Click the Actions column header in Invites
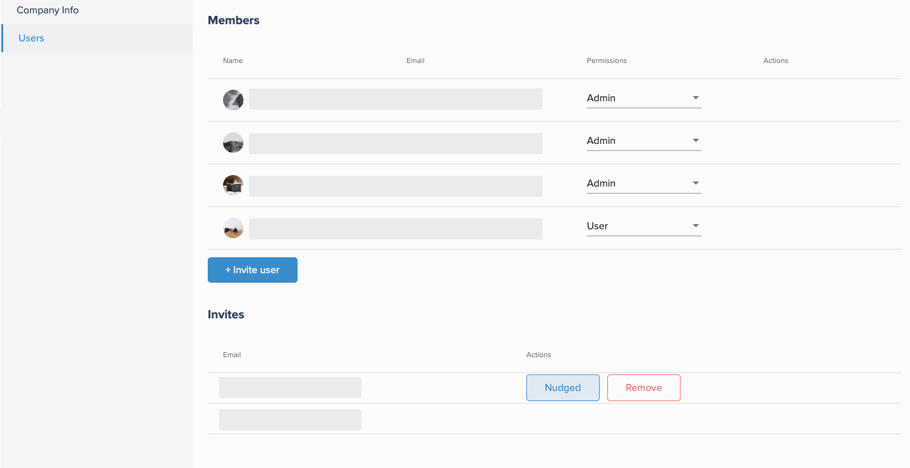This screenshot has width=910, height=468. [538, 355]
